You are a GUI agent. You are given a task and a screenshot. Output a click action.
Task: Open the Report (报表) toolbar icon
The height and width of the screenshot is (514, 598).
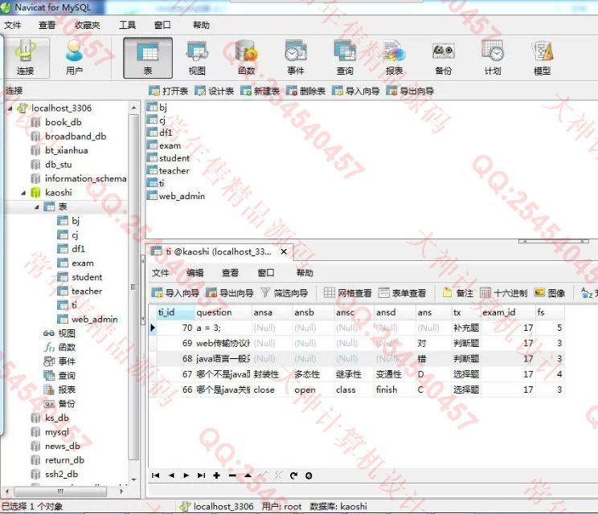click(394, 58)
